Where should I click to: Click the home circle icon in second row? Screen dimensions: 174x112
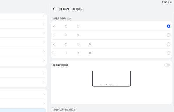click(x=66, y=35)
